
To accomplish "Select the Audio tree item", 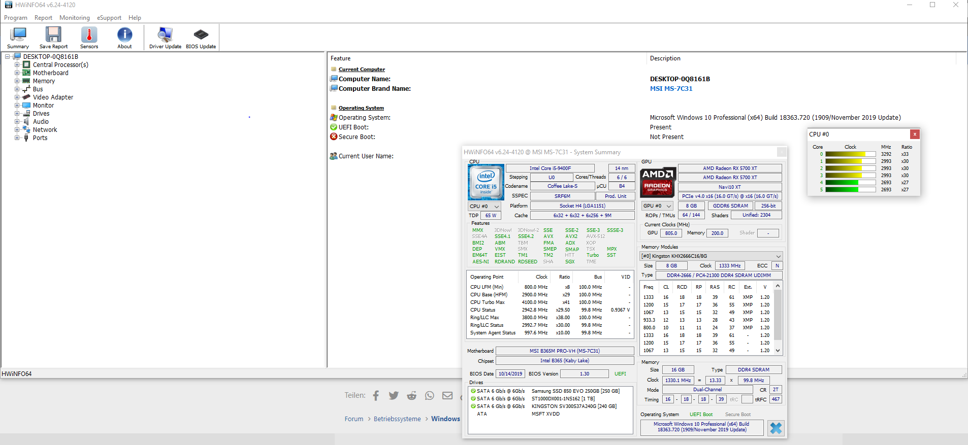I will [41, 122].
